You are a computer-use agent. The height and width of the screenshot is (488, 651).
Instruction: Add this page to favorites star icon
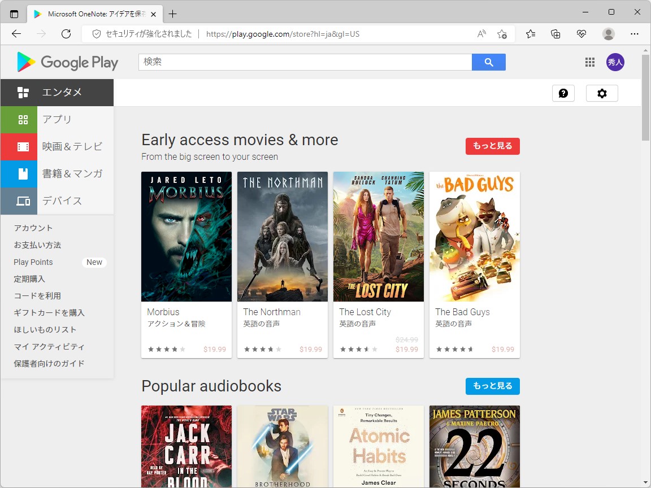point(502,34)
